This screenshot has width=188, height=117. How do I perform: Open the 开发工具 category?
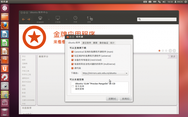[x=26, y=71]
